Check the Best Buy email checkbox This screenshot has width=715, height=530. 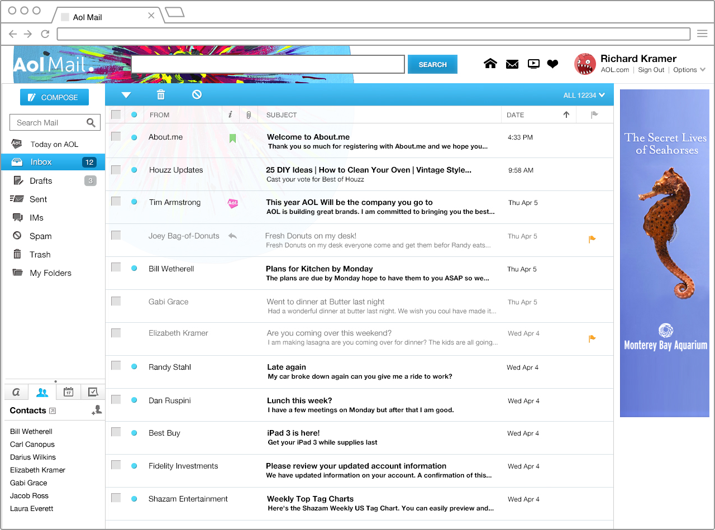click(x=116, y=432)
